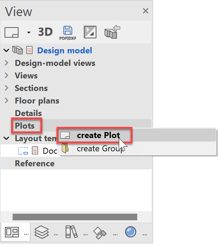Select the Reference tree item

(x=35, y=163)
